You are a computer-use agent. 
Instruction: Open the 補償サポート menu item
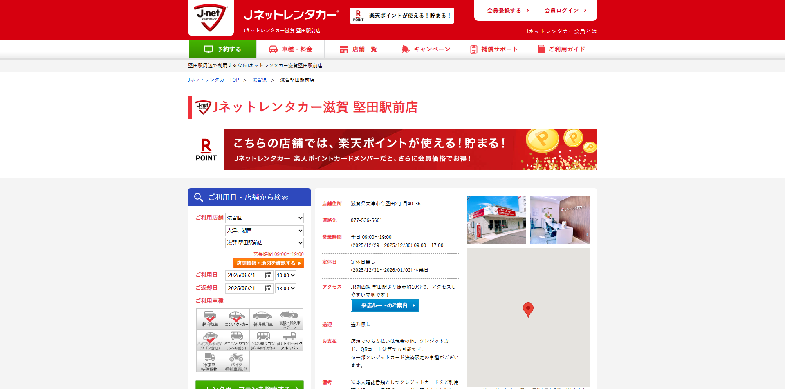pos(494,49)
